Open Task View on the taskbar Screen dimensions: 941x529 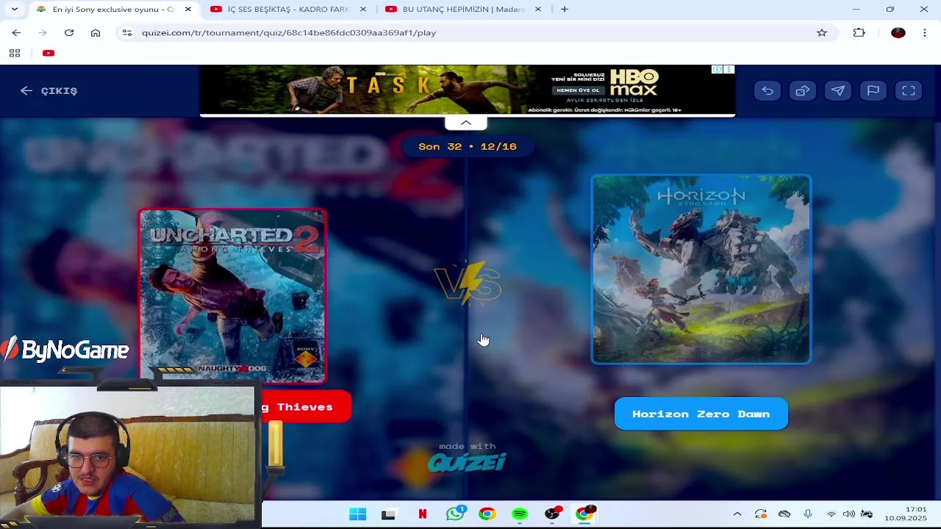point(388,514)
